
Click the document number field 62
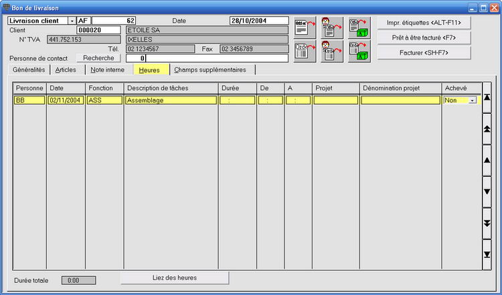coord(114,21)
